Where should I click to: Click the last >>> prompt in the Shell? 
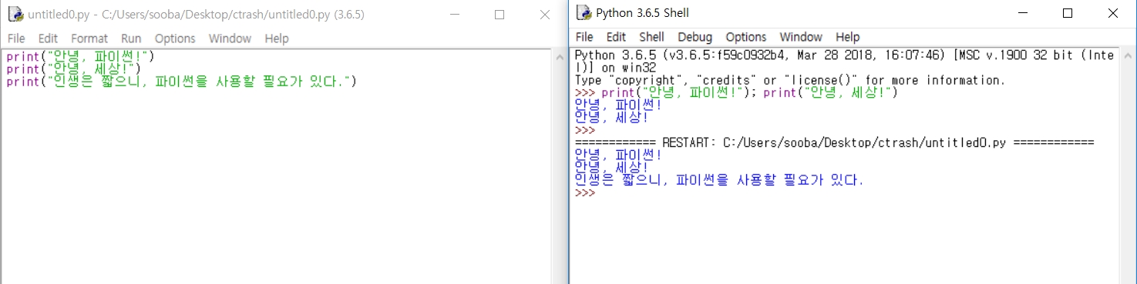[585, 193]
